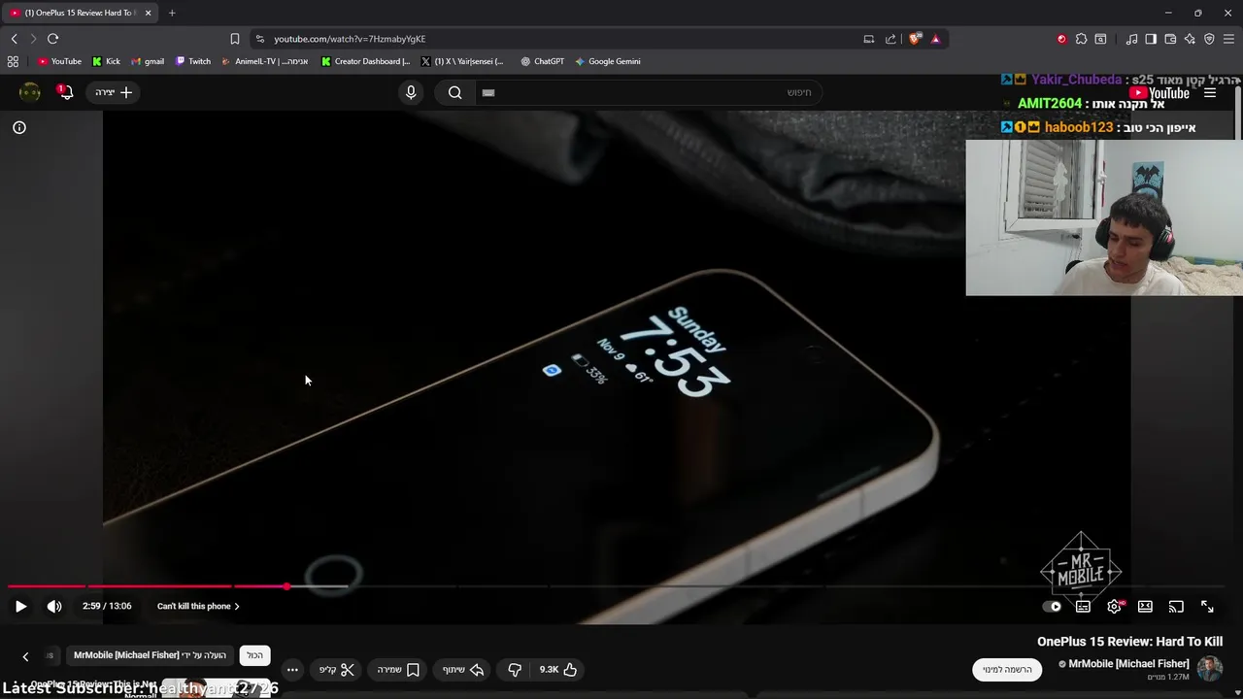Open the gmail bookmark
The width and height of the screenshot is (1243, 699).
coord(148,61)
